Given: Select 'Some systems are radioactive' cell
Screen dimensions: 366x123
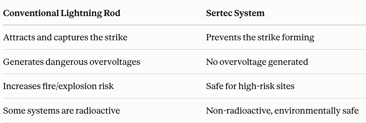Looking at the screenshot, I should pos(61,110).
